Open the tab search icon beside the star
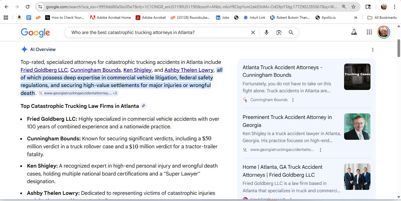This screenshot has width=401, height=201. pos(368,7)
